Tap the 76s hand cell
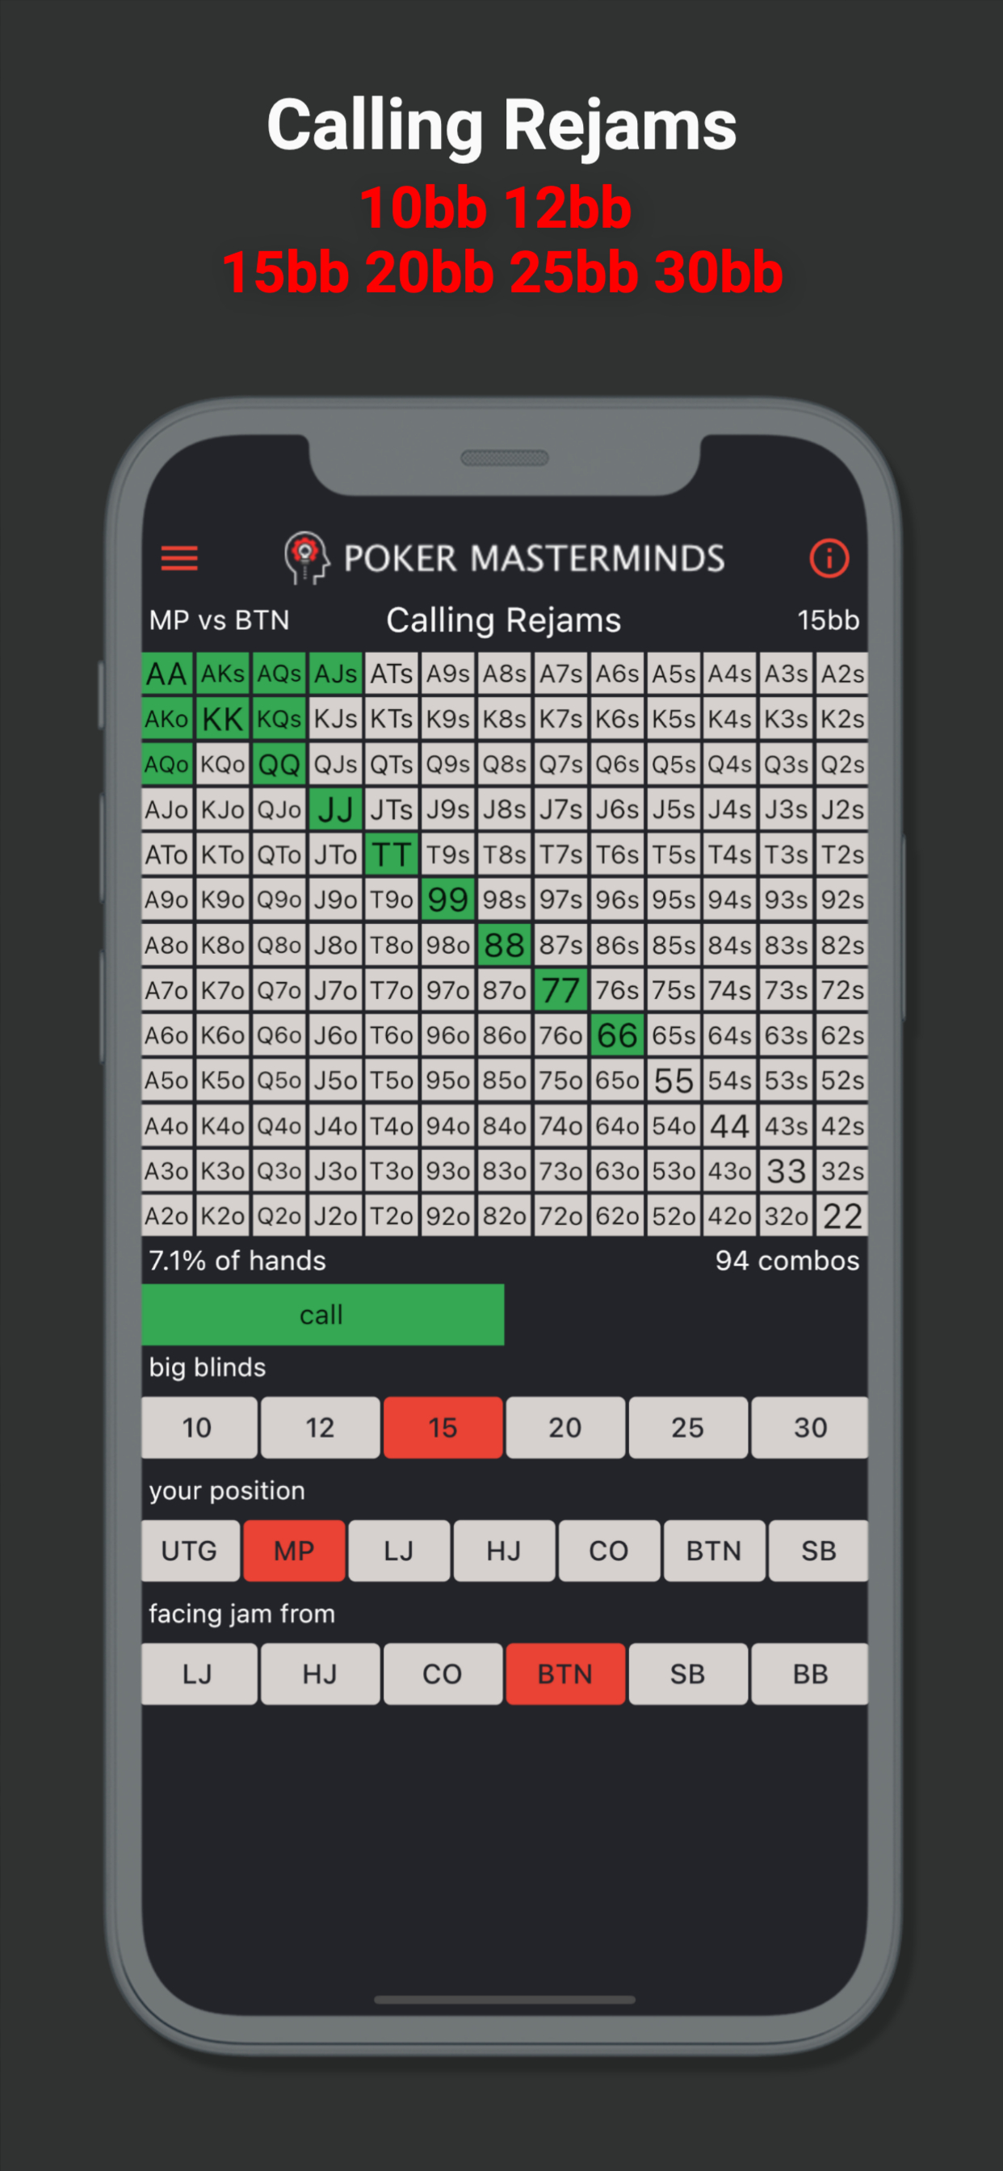 (617, 989)
